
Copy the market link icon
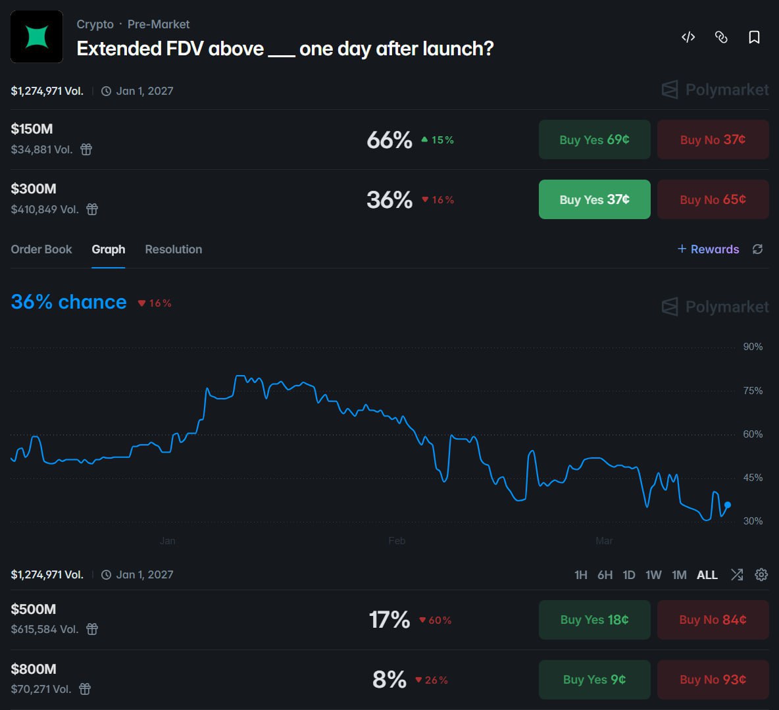(x=721, y=37)
